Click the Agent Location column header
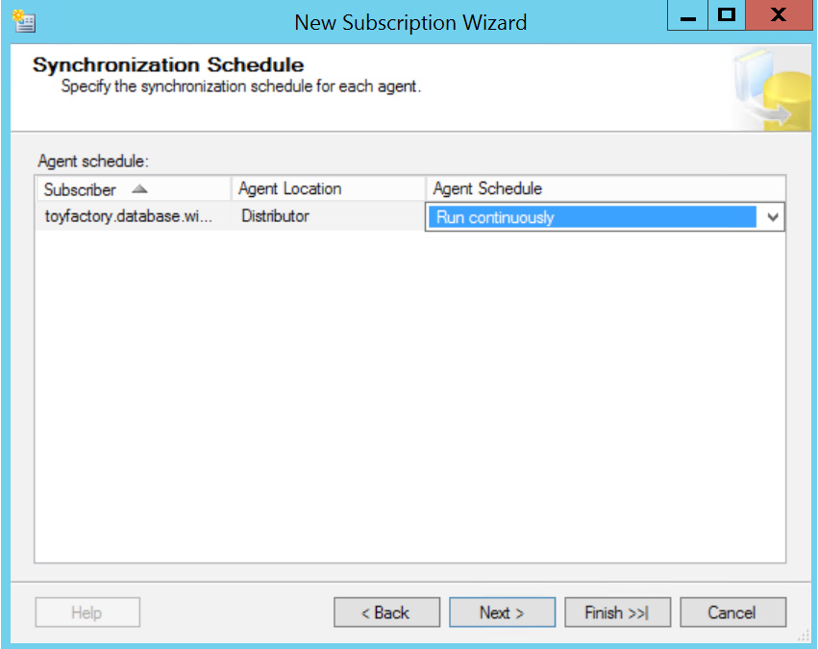The image size is (818, 649). (x=328, y=188)
